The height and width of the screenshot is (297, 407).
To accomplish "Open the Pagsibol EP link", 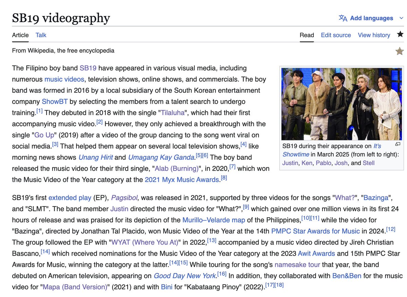I will coord(125,198).
